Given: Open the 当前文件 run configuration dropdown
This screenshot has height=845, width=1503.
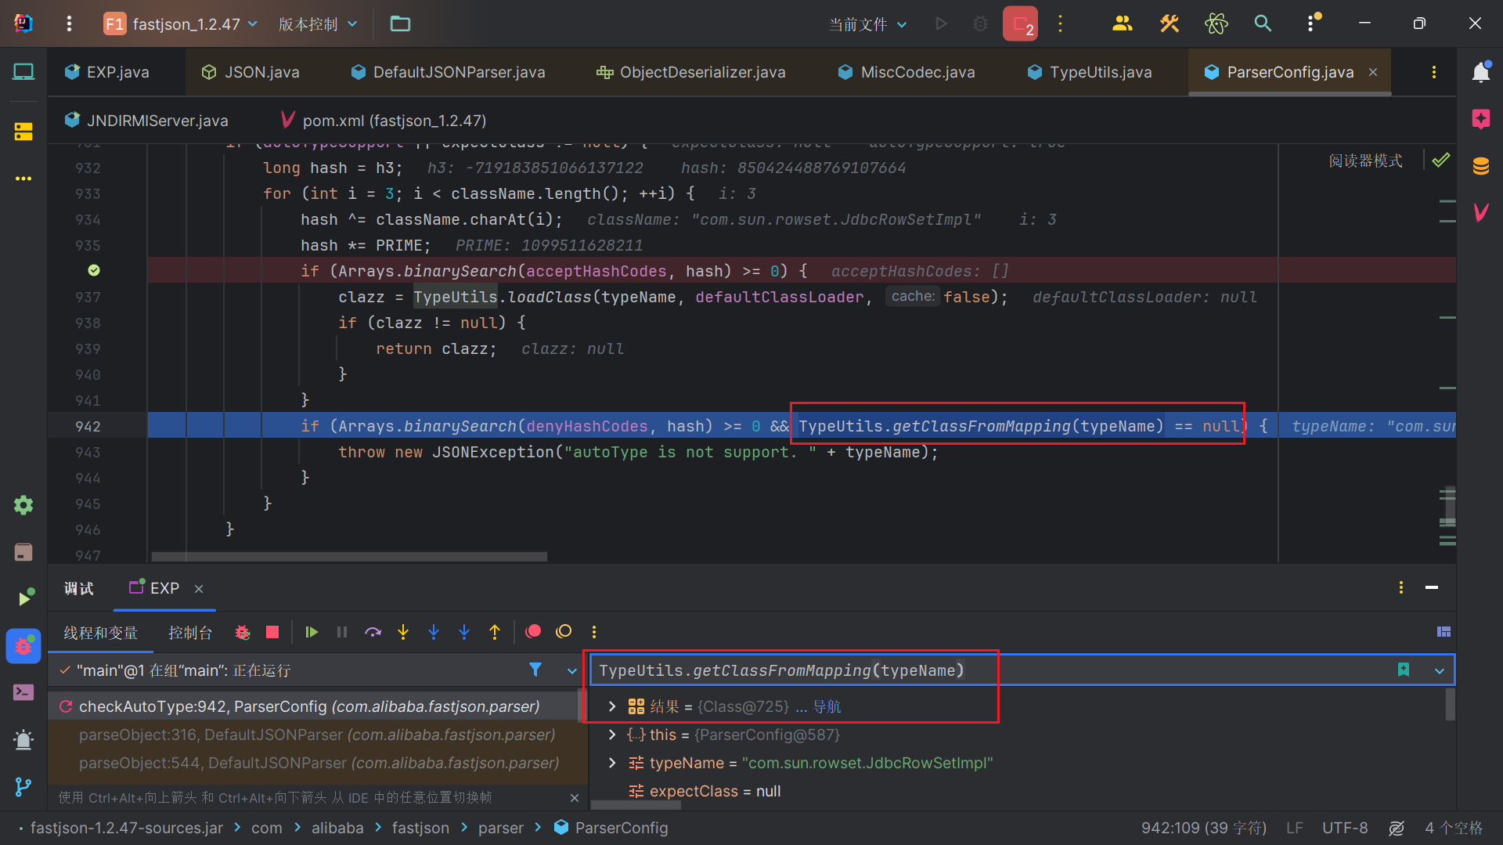Looking at the screenshot, I should 867,24.
